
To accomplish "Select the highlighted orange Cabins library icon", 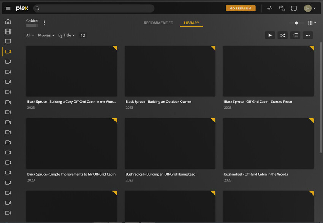I will tap(8, 52).
